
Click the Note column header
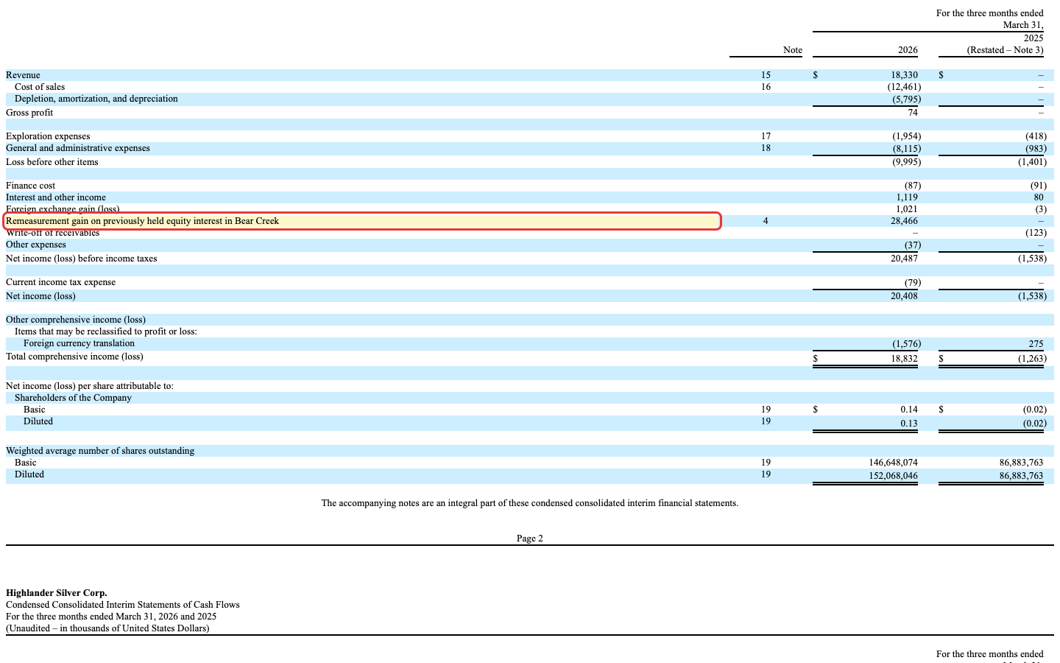tap(793, 50)
